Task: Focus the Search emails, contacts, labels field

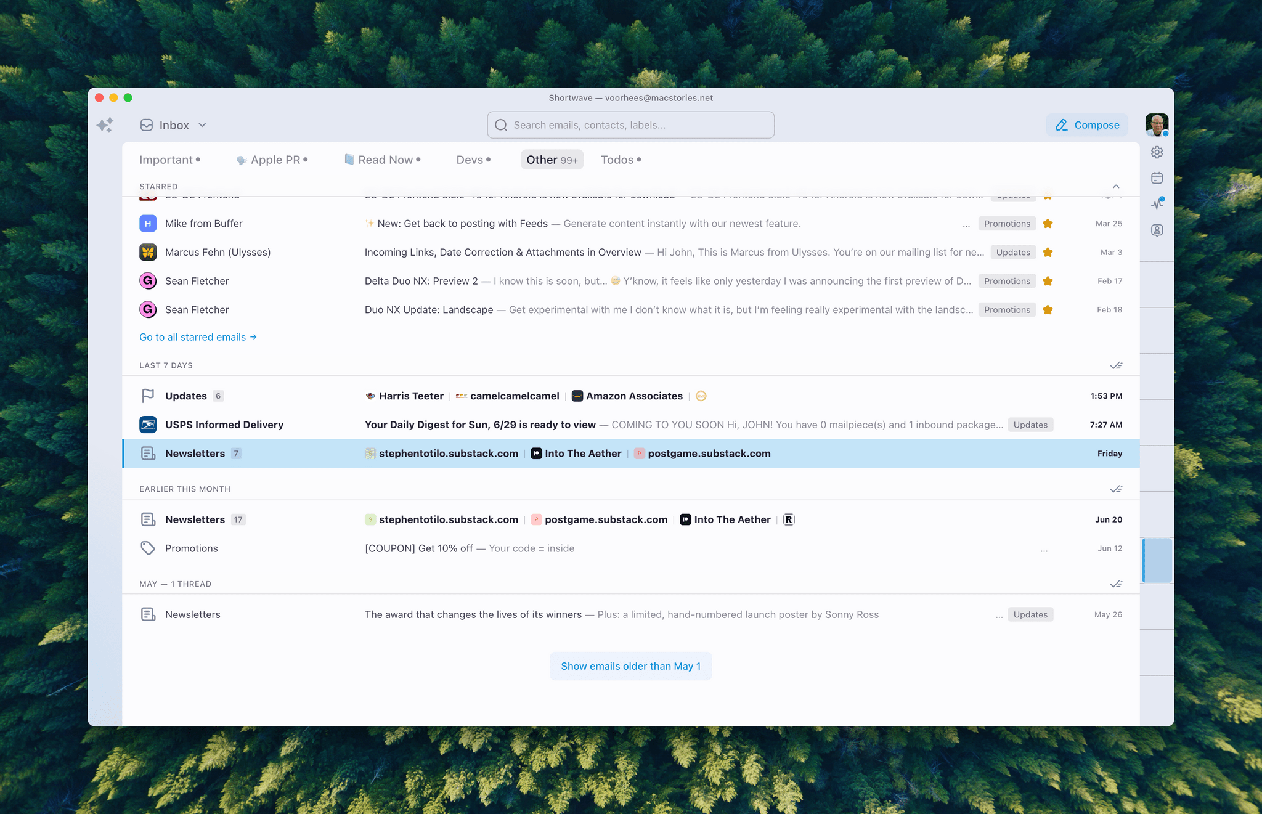Action: pos(630,125)
